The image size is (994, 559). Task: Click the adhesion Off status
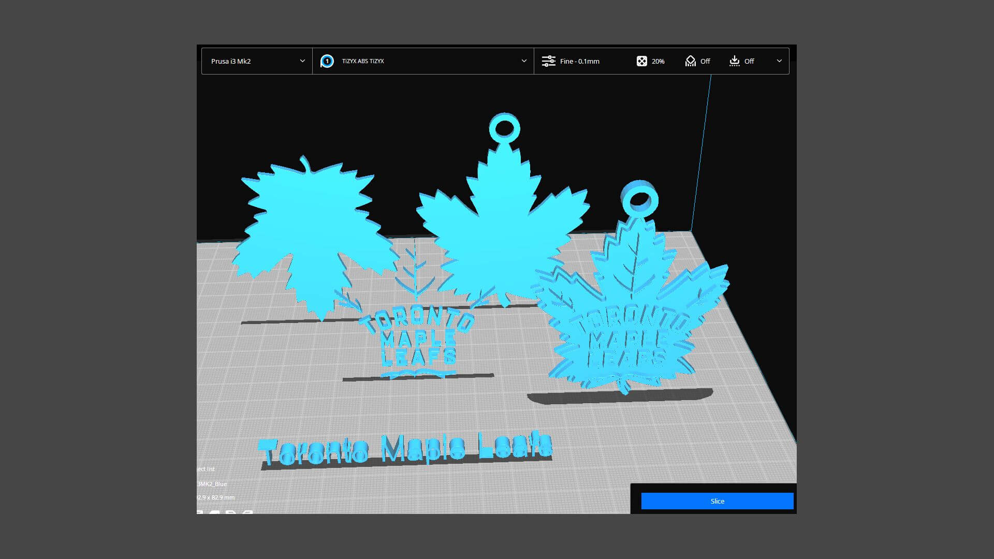[749, 61]
